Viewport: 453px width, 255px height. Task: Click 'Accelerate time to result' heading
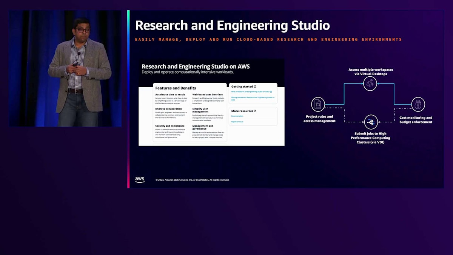pos(170,94)
